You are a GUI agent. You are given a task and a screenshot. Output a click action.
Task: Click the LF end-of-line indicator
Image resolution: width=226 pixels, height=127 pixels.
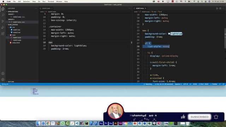click(x=190, y=84)
